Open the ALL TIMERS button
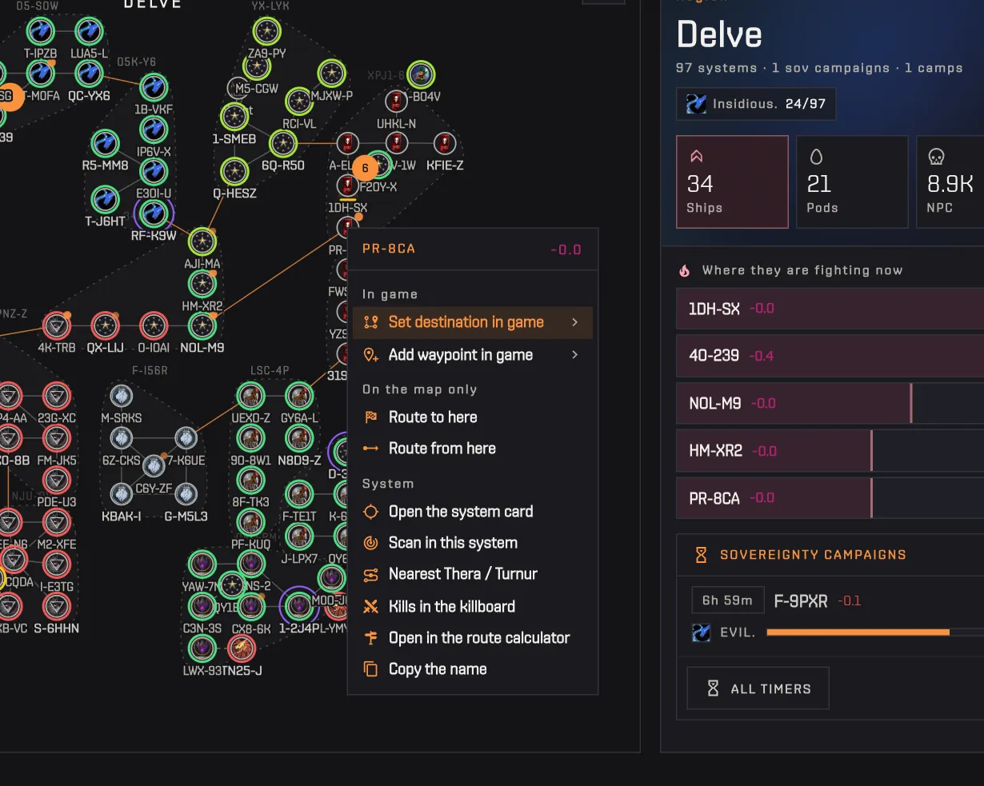The width and height of the screenshot is (984, 786). 758,688
